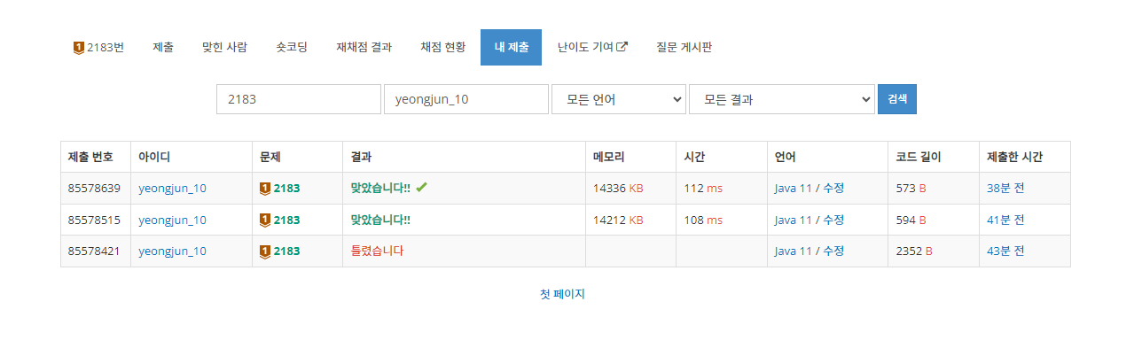The image size is (1142, 348).
Task: Open yeongjun_10 profile link in first row
Action: coord(172,188)
